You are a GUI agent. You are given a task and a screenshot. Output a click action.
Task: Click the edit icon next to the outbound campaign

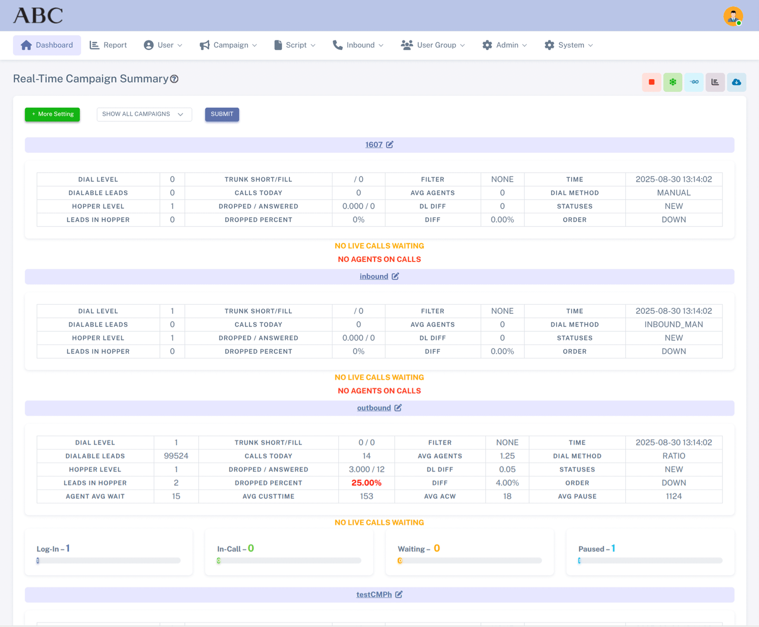(398, 408)
